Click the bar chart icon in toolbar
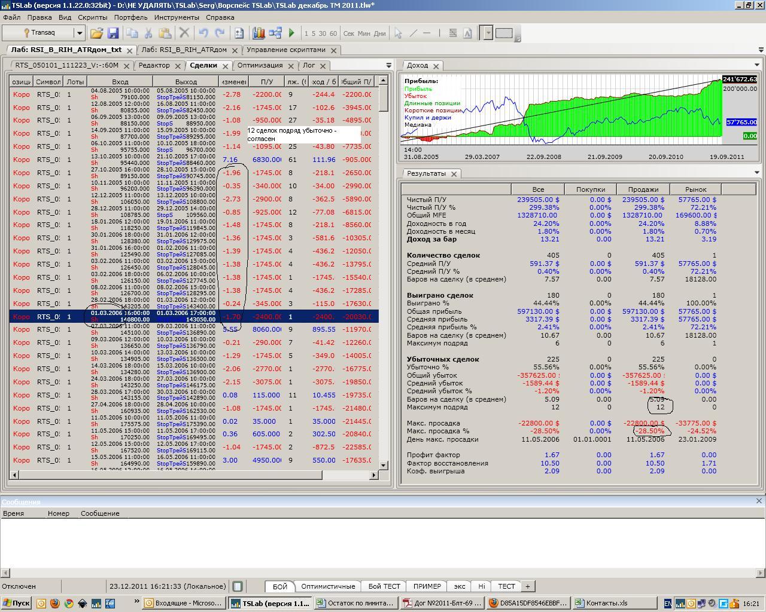The width and height of the screenshot is (766, 612). [259, 33]
